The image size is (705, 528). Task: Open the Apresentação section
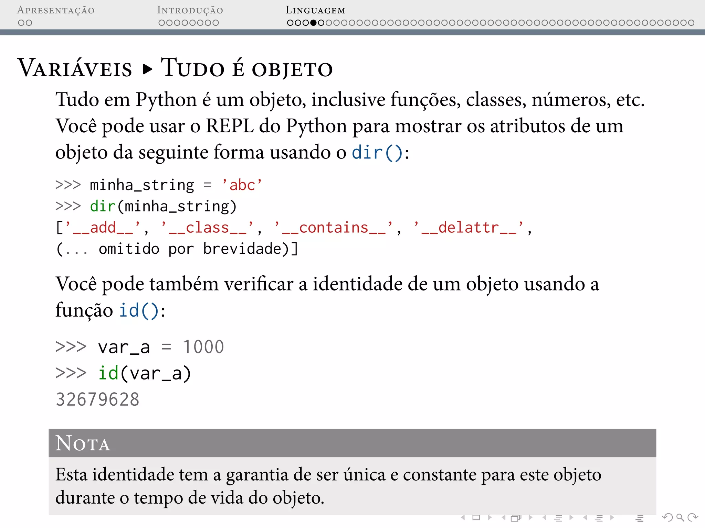[x=56, y=10]
